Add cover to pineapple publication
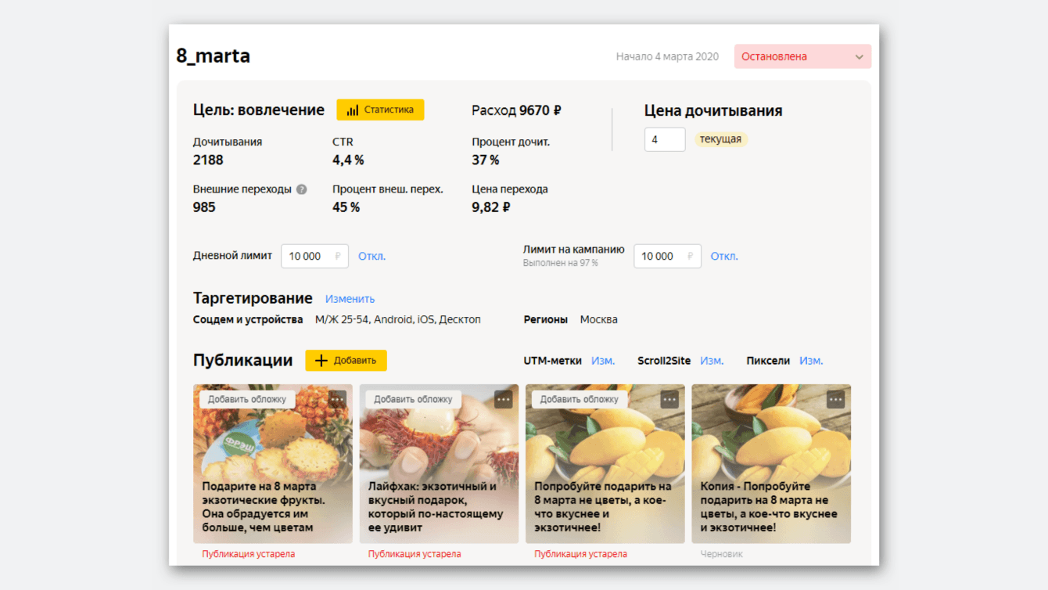The image size is (1048, 590). (247, 399)
